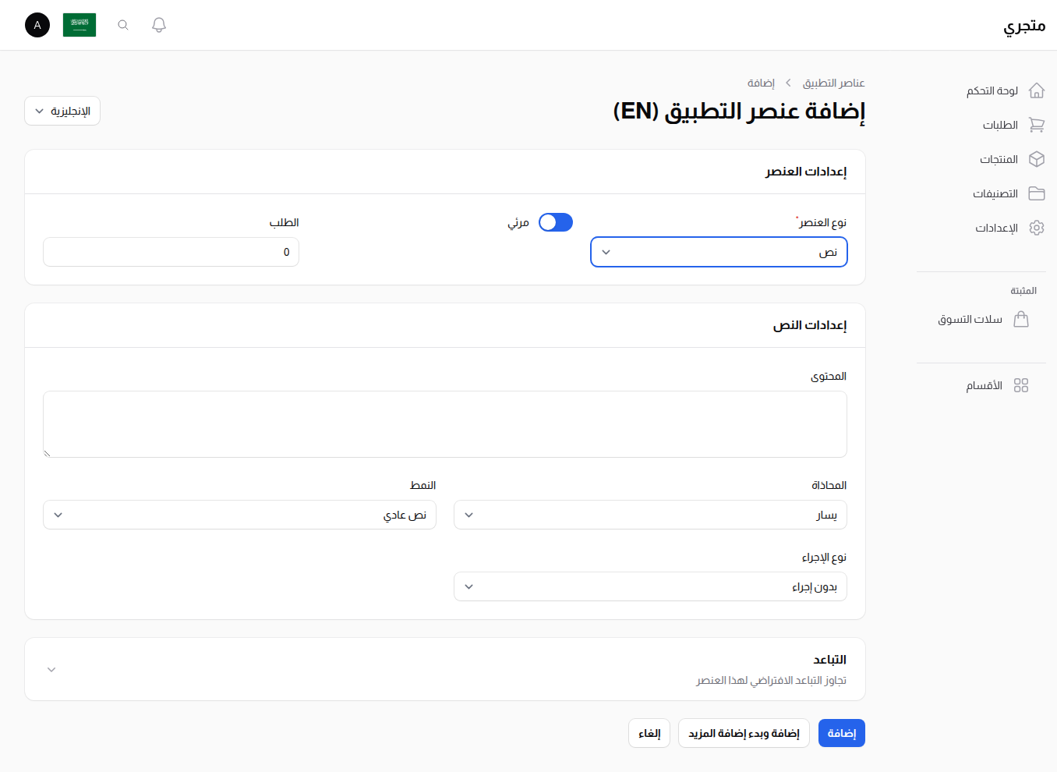
Task: Click the blue إضافة button
Action: (x=841, y=733)
